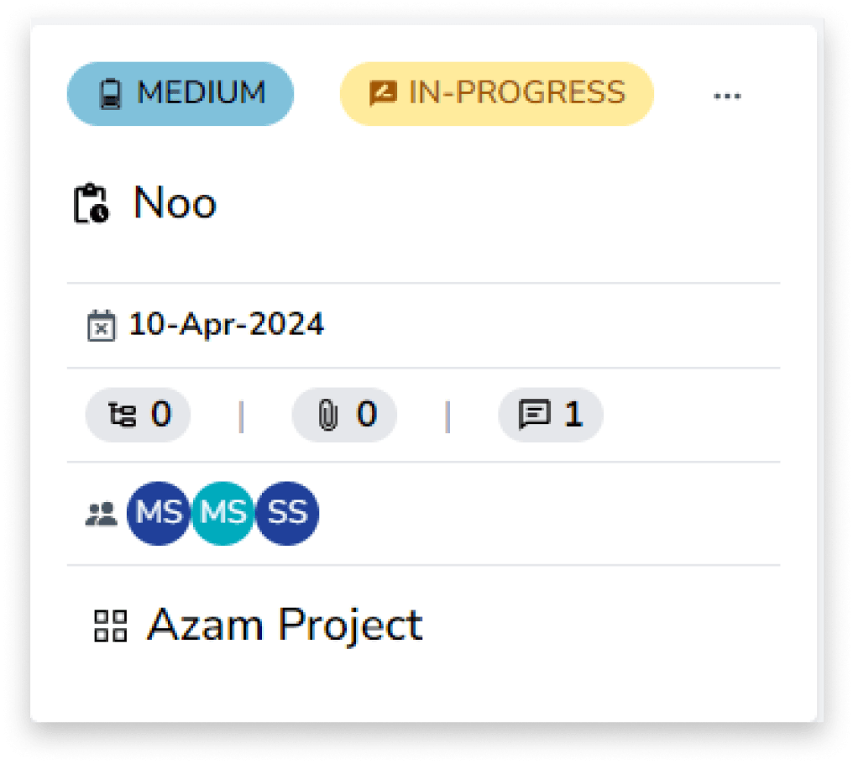Click the assignees people icon
Screen dimensions: 853x764
click(102, 514)
